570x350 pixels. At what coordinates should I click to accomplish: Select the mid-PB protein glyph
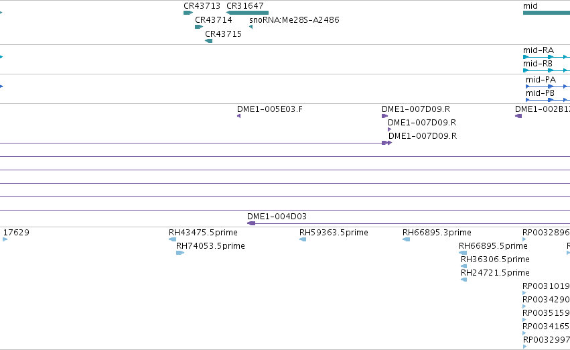[x=548, y=100]
